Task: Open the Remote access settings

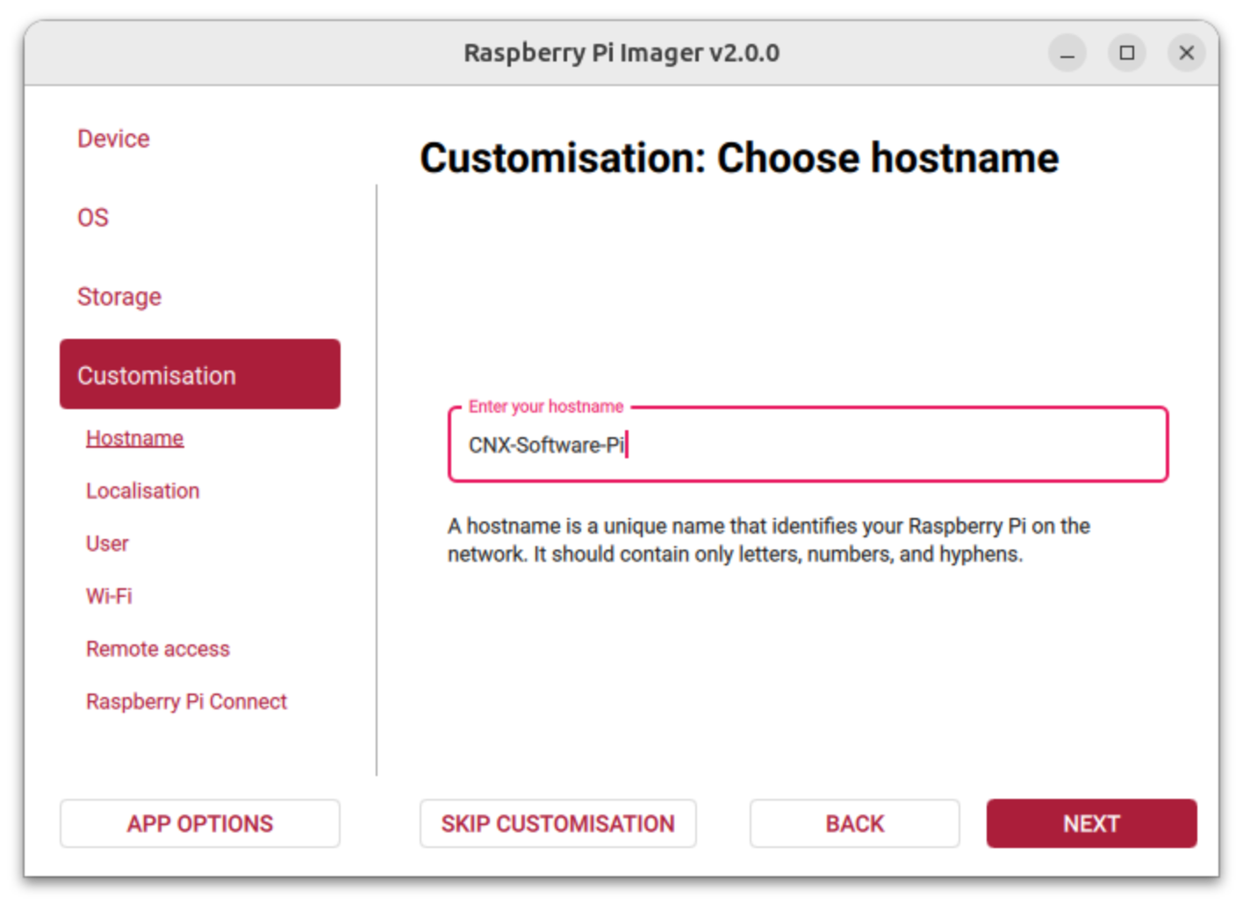Action: coord(158,649)
